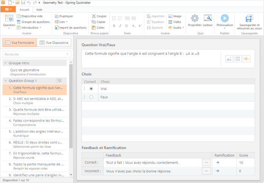Set branching arrow for Correct answer

tap(218, 163)
